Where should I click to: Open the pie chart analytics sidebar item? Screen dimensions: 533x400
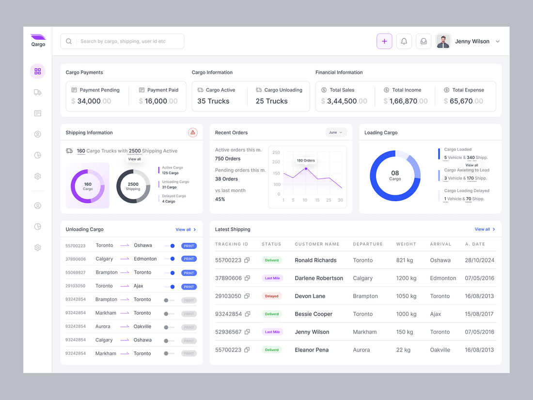[38, 155]
